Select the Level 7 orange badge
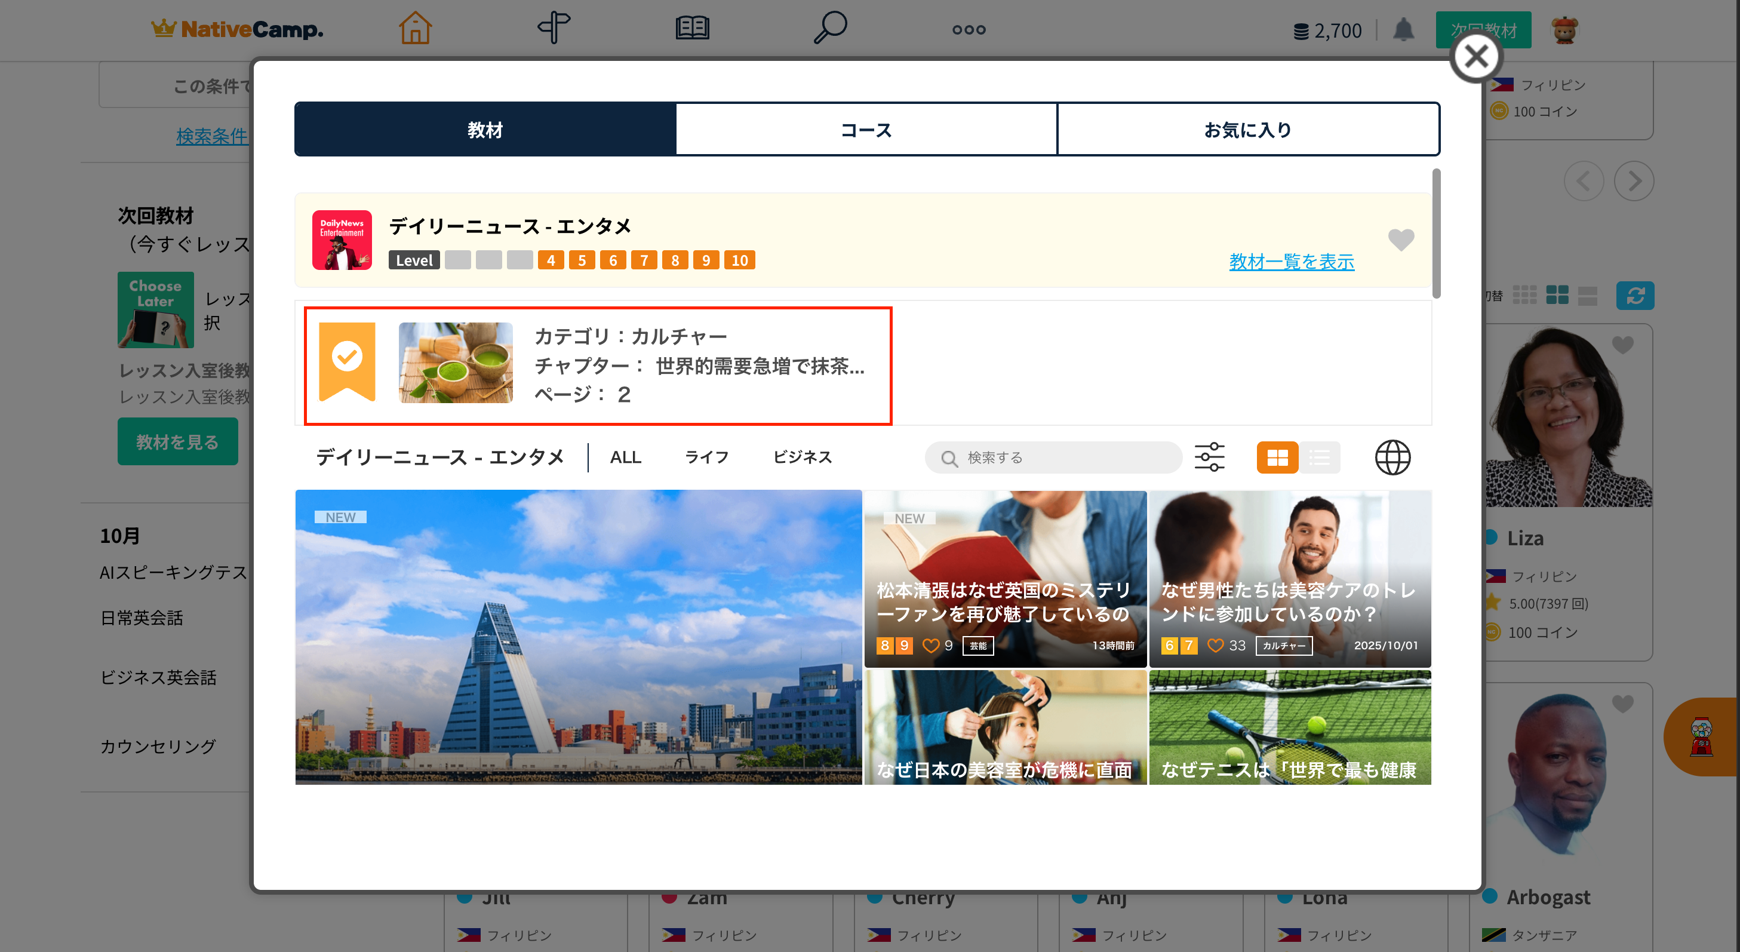This screenshot has height=952, width=1740. 643,260
